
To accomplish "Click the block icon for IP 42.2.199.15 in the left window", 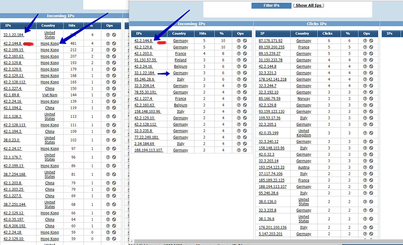I will click(x=114, y=50).
